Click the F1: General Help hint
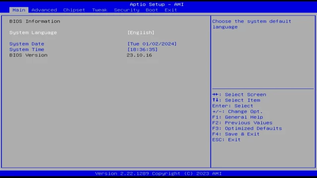The image size is (317, 178). point(238,117)
